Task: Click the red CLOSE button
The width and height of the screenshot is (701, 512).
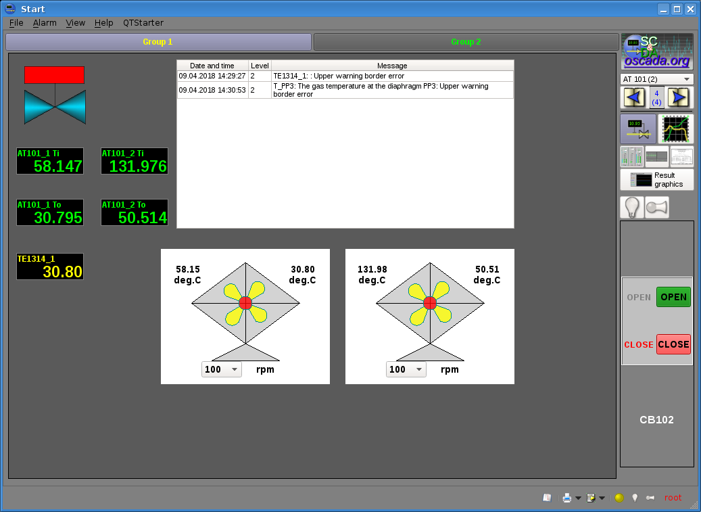Action: (674, 344)
